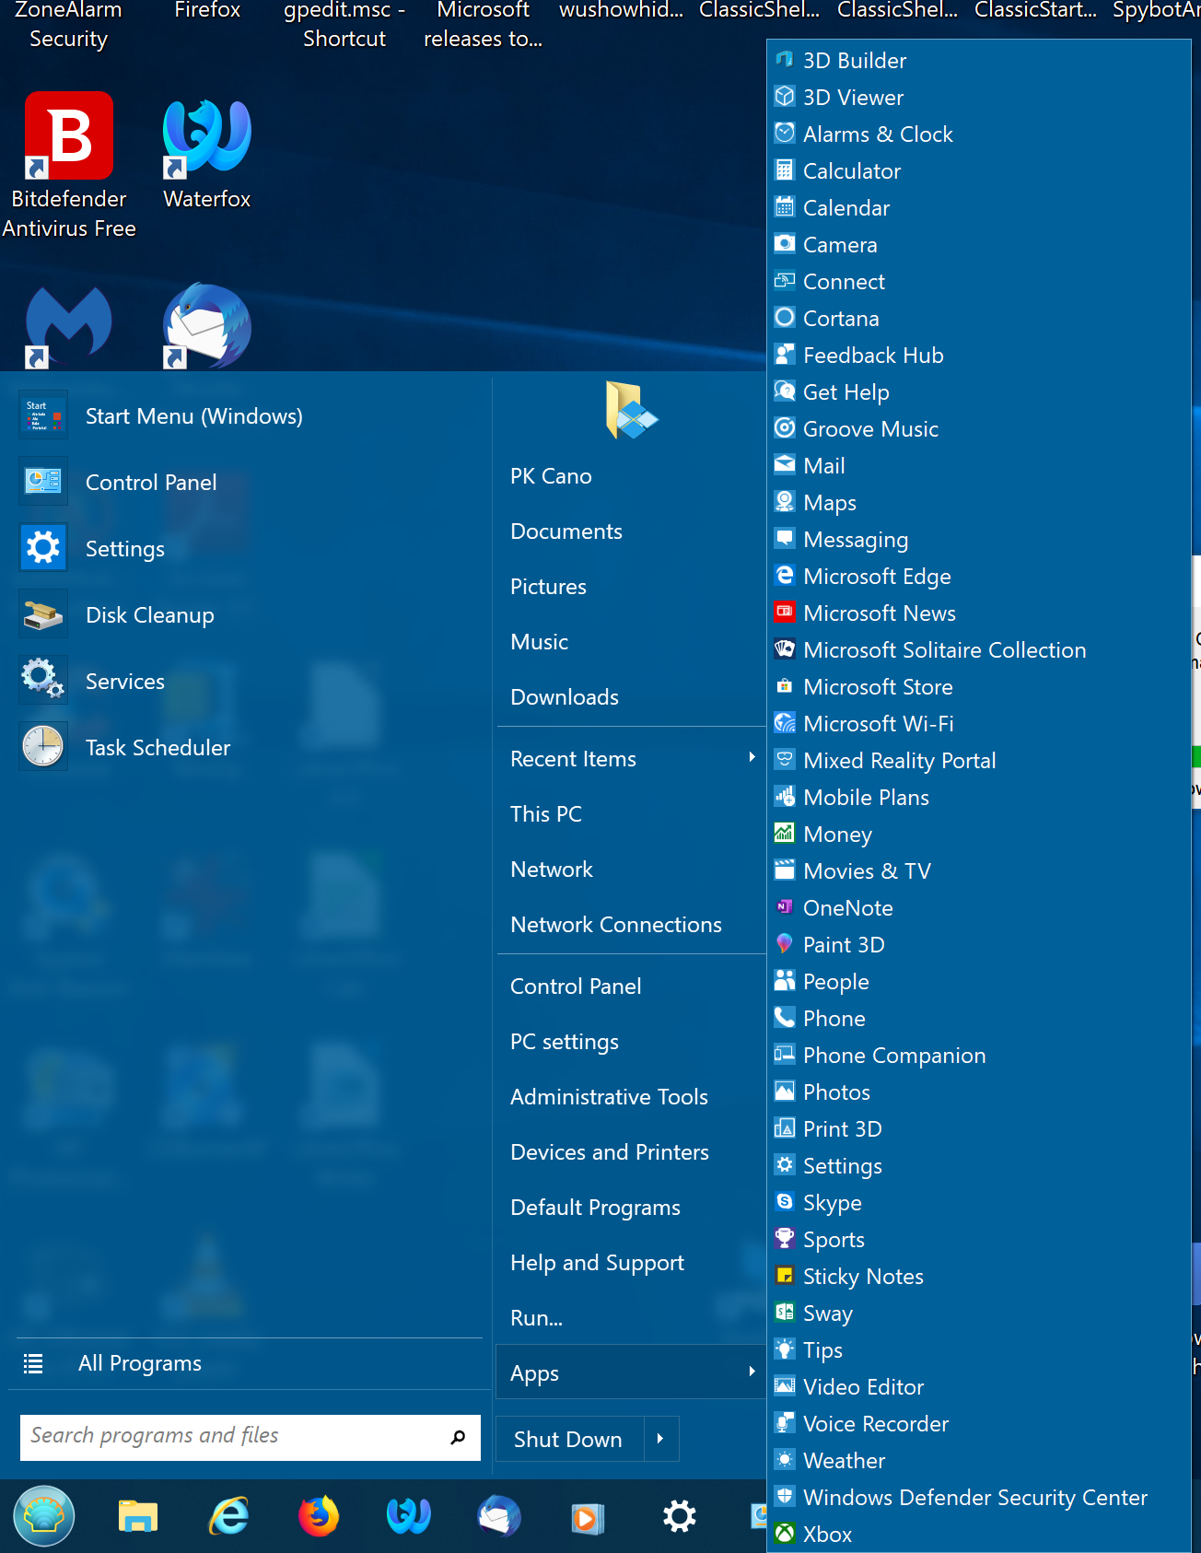Launch 3D Viewer app
The width and height of the screenshot is (1201, 1553).
pyautogui.click(x=979, y=98)
